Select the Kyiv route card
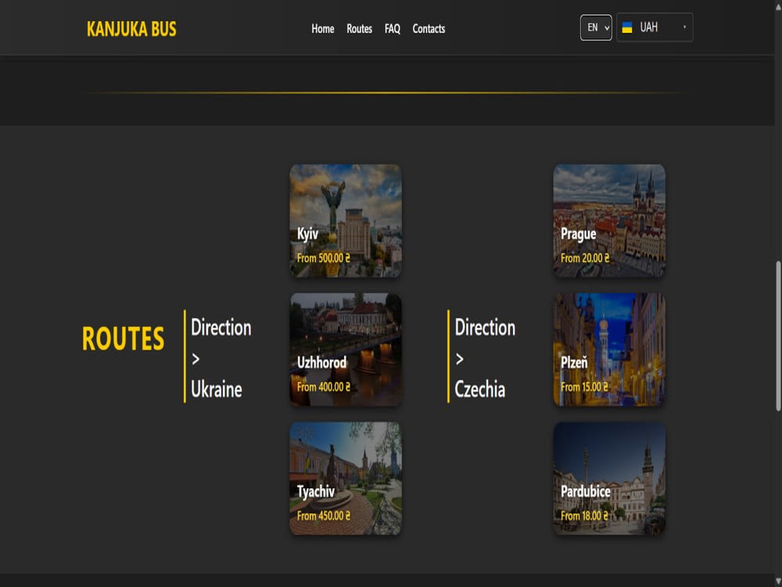Screen dimensions: 782x587 click(x=346, y=221)
